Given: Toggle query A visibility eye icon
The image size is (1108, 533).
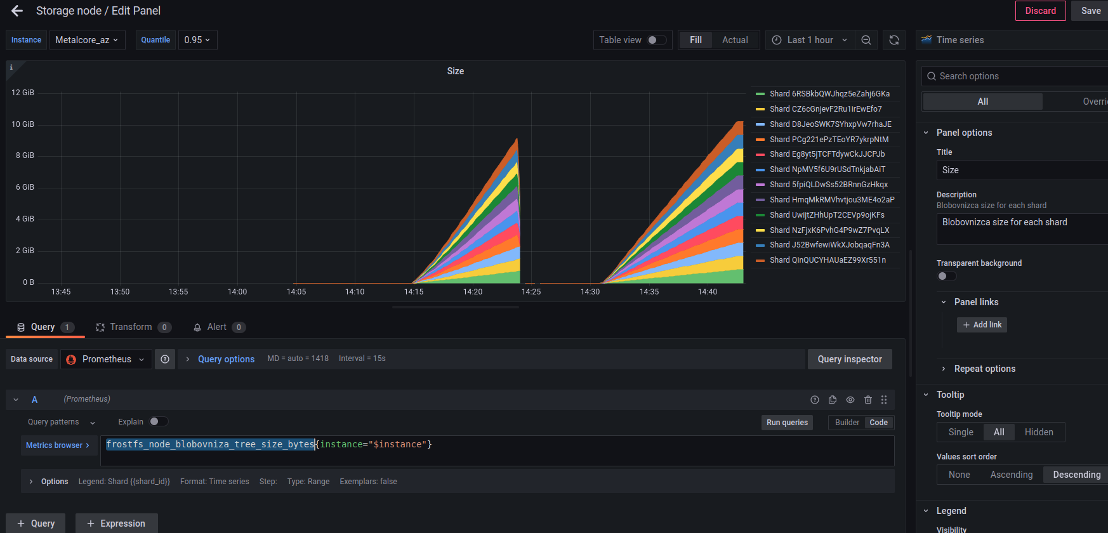Looking at the screenshot, I should coord(850,400).
